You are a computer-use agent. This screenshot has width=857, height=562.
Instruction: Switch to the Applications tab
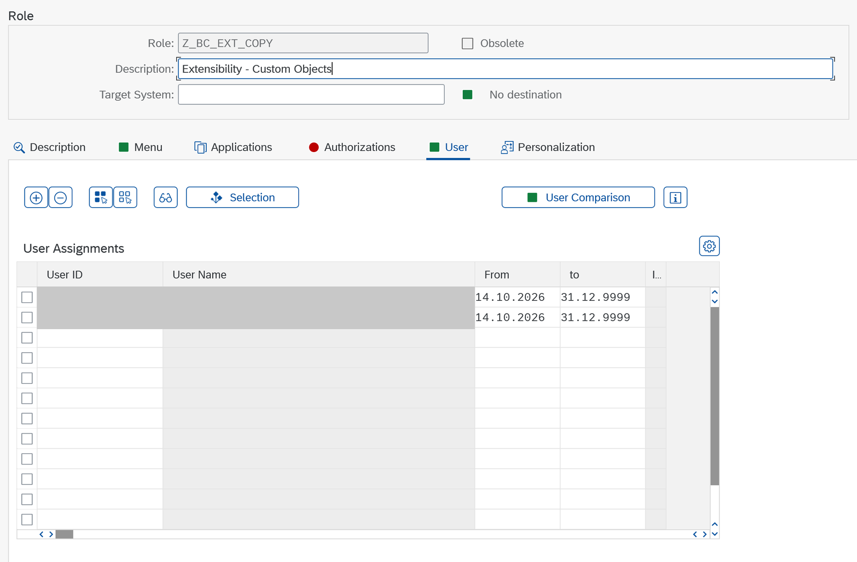pos(233,147)
